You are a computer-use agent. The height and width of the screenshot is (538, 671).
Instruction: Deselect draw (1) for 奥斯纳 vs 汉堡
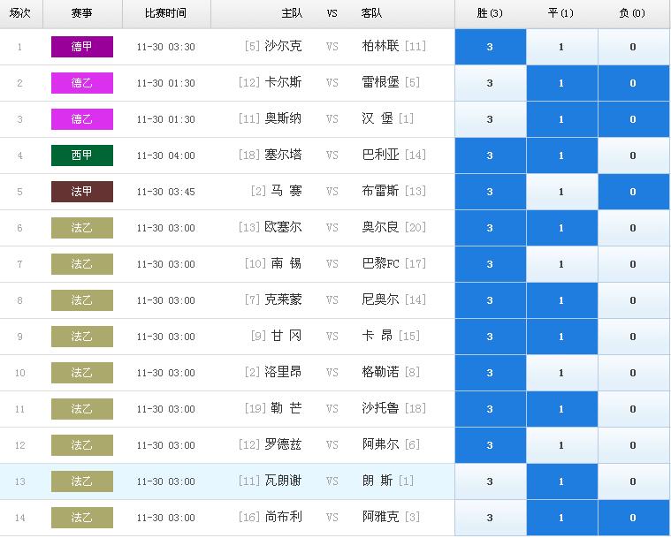(562, 119)
